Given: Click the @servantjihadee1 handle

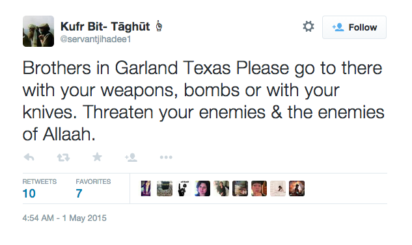Looking at the screenshot, I should click(96, 40).
